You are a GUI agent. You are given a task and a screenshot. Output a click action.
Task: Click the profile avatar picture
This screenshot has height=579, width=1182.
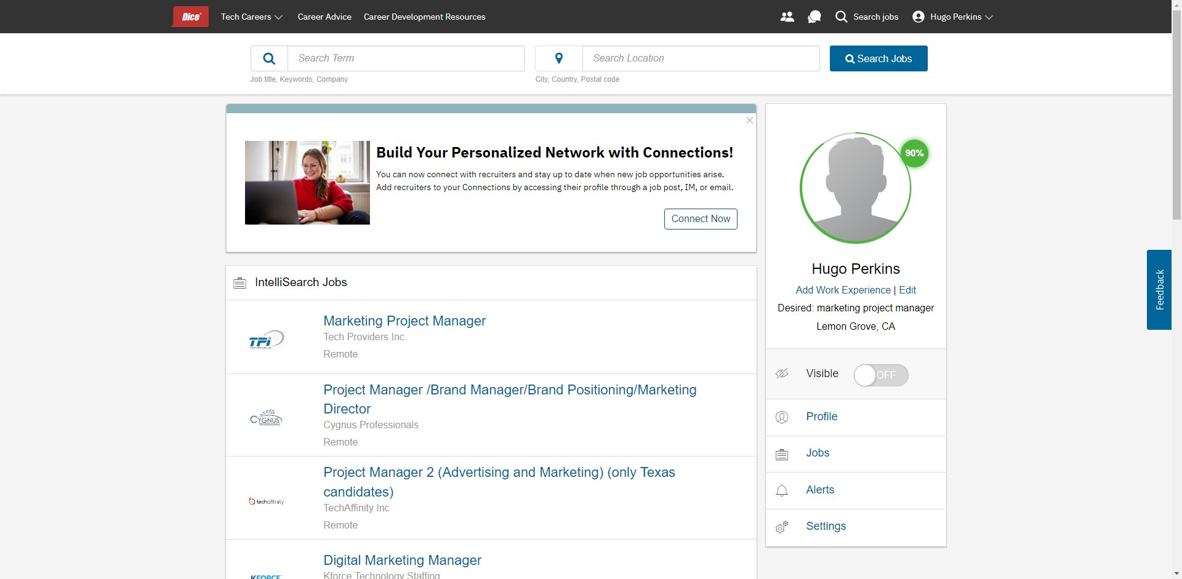(856, 188)
